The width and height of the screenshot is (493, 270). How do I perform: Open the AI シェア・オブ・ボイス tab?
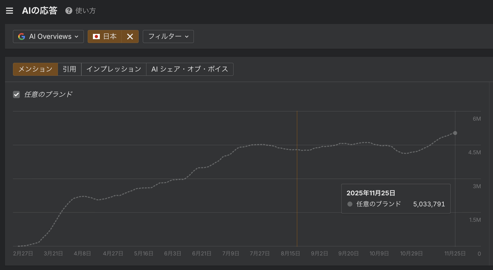[190, 69]
